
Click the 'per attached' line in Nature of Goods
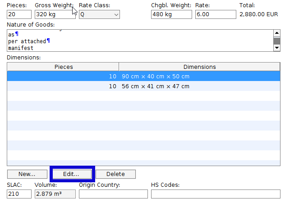(x=27, y=41)
